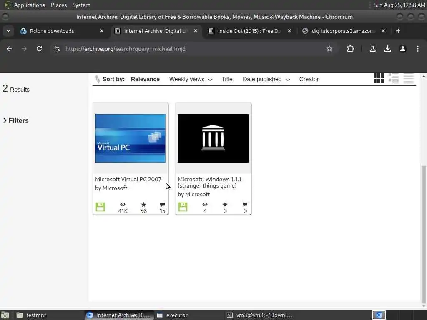Click the 56 favorites star icon
Viewport: 427px width, 320px height.
click(143, 204)
